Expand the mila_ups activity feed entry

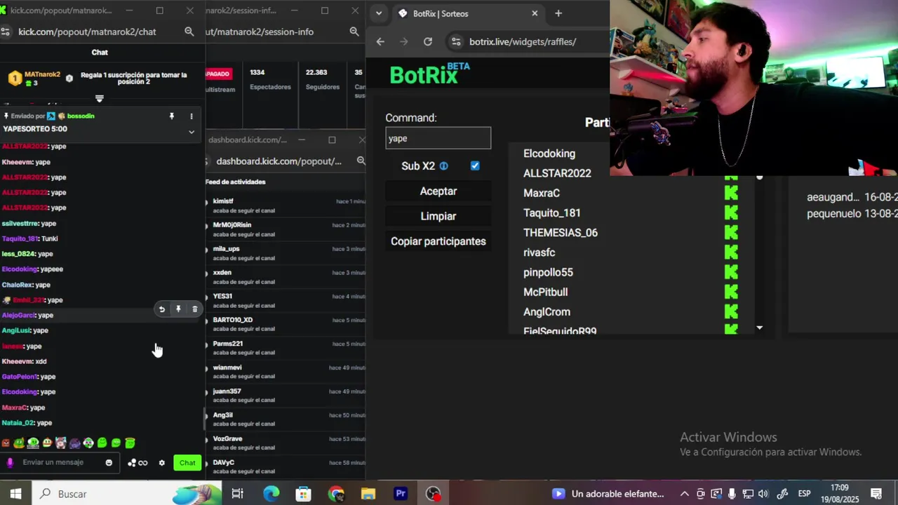206,250
